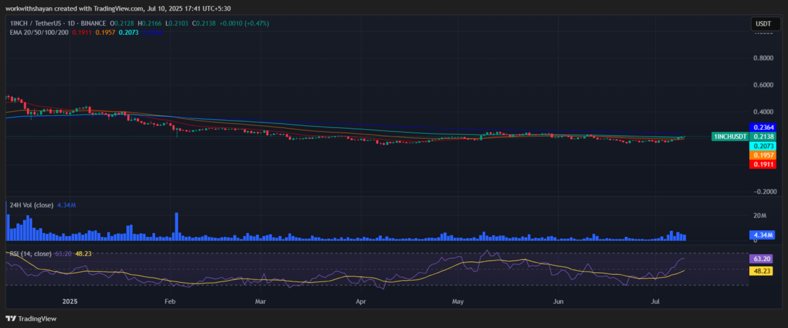Click the 0.4000 price axis label
Viewport: 788px width, 328px height.
763,112
